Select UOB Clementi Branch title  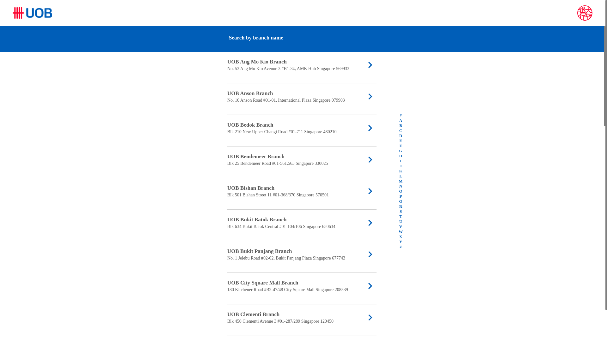point(253,314)
